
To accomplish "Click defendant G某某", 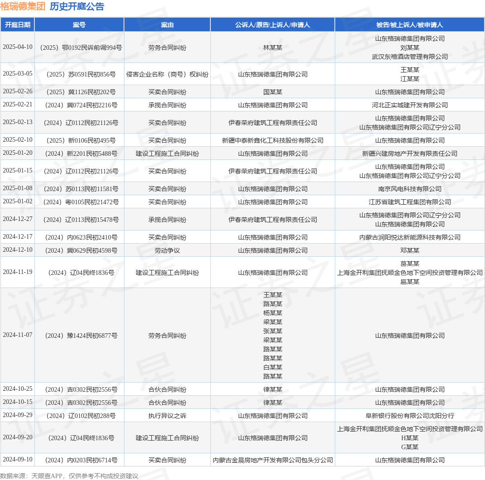I will (x=409, y=447).
